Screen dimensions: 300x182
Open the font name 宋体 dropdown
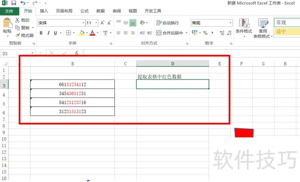click(x=83, y=23)
